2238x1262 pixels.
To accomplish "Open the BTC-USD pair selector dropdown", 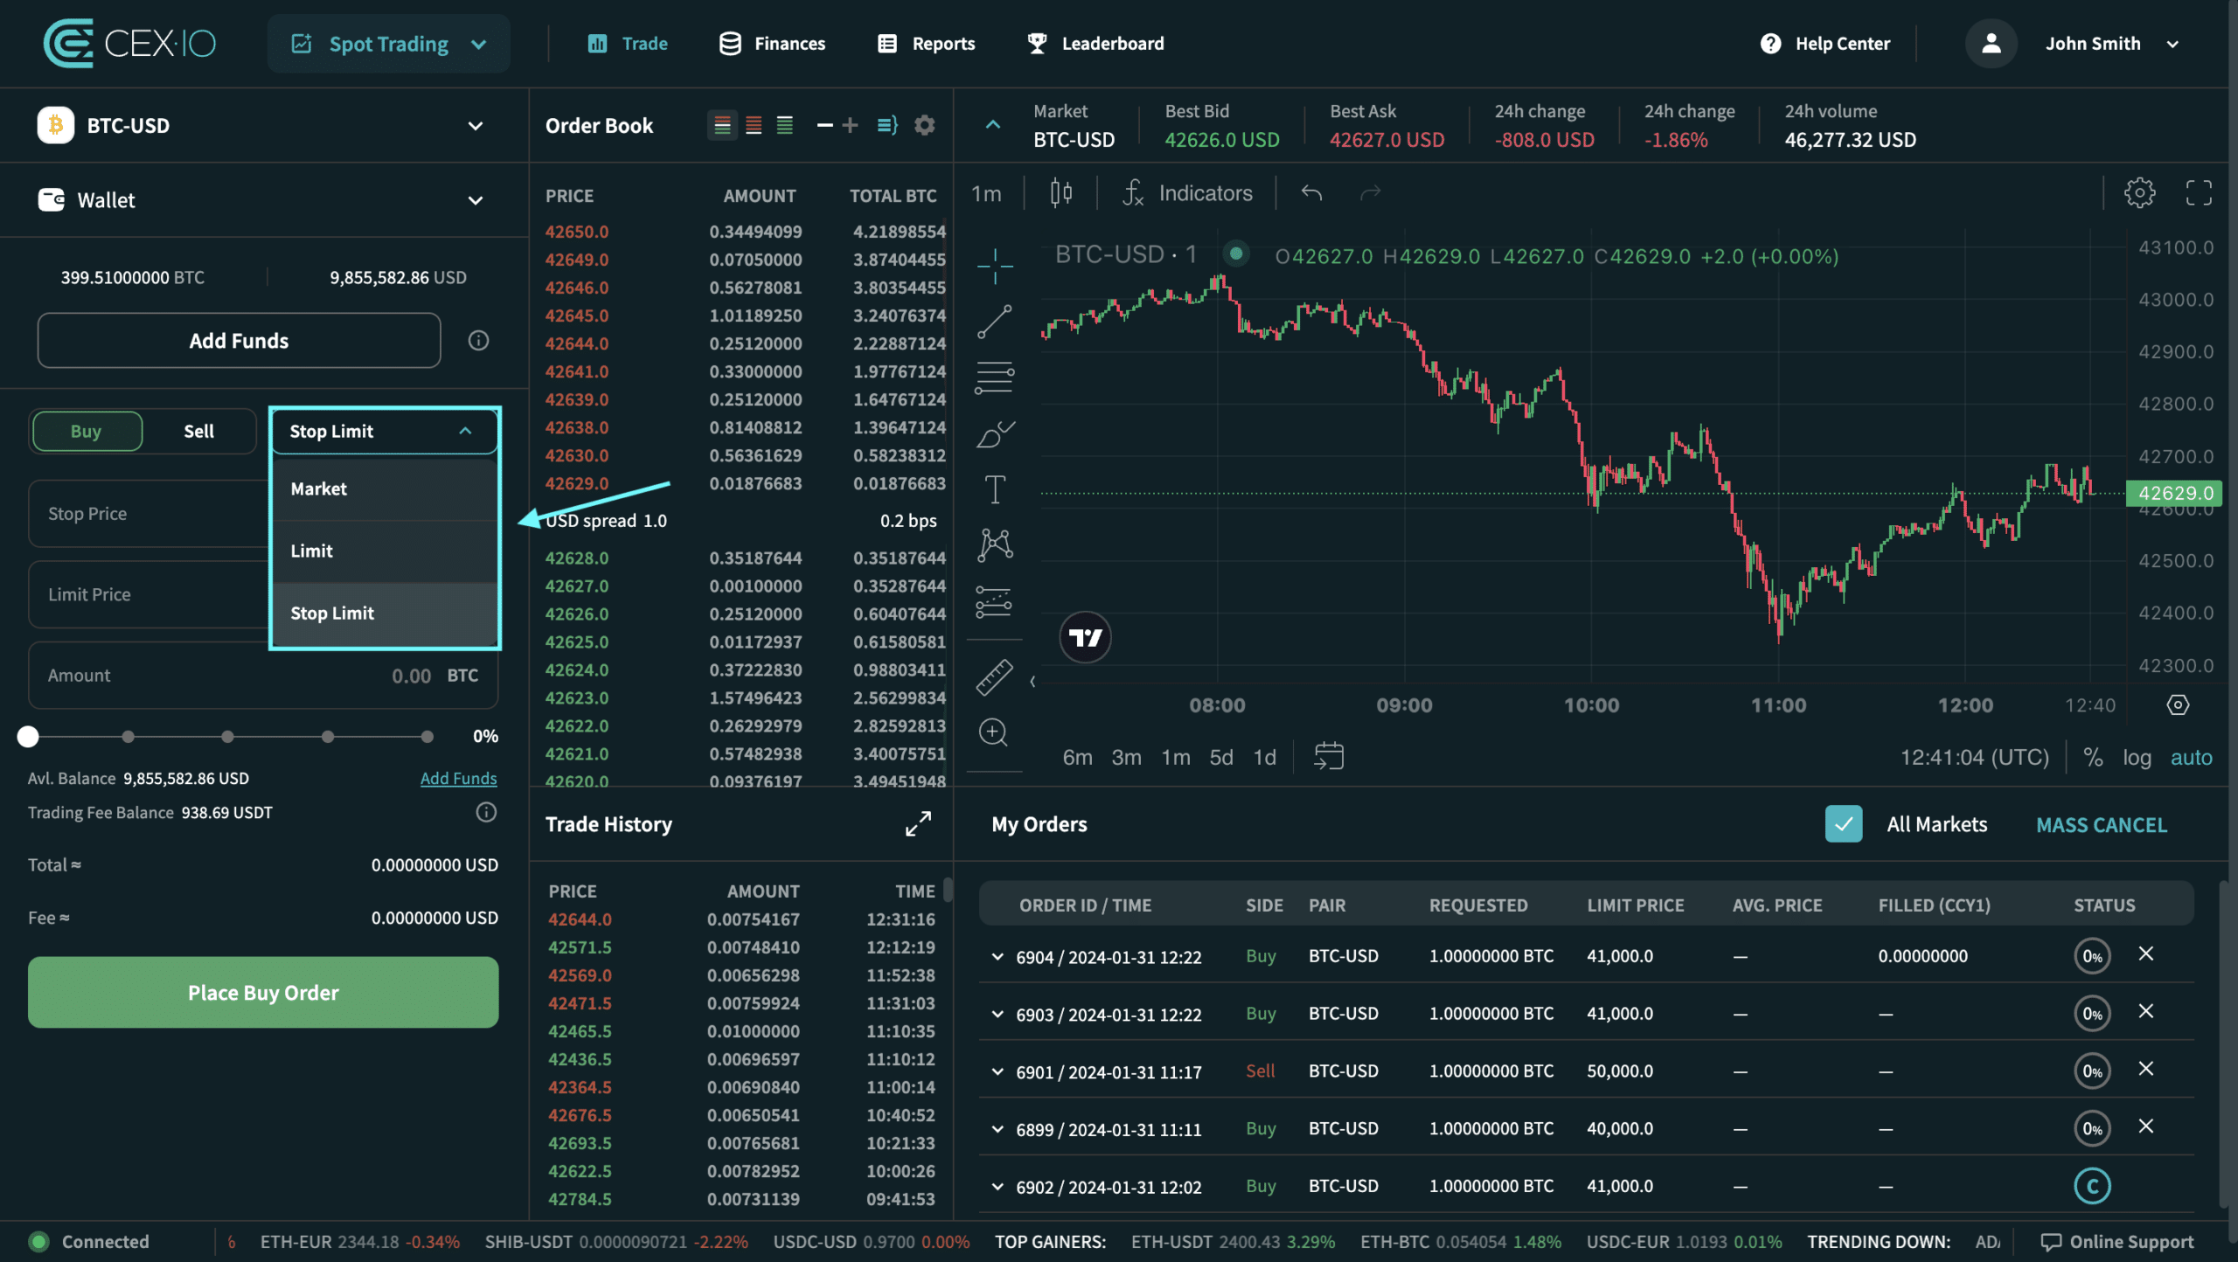I will (x=262, y=126).
